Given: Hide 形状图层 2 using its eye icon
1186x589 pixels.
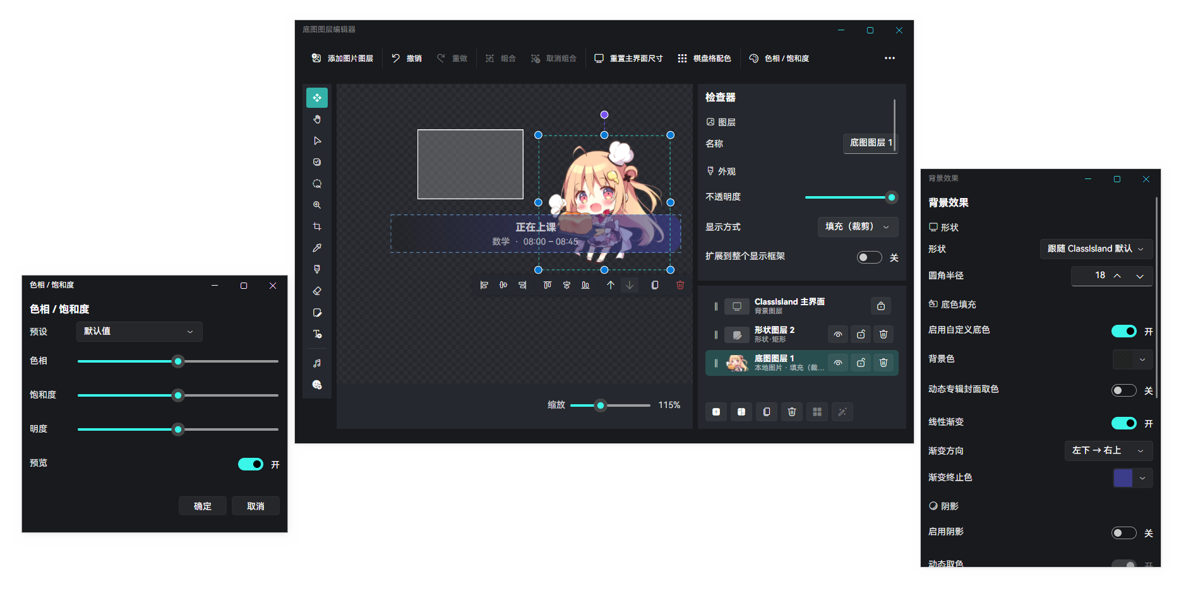Looking at the screenshot, I should (x=838, y=334).
